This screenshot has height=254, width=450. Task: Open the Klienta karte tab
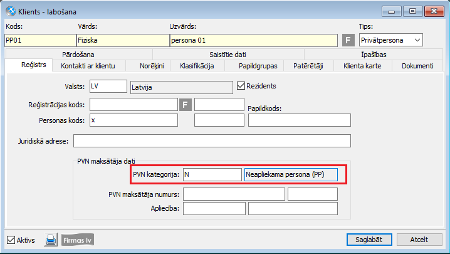coord(362,66)
